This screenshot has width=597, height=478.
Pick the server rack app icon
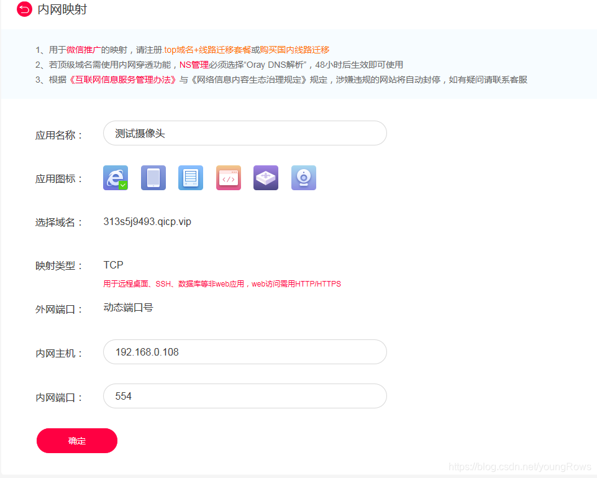(x=191, y=178)
